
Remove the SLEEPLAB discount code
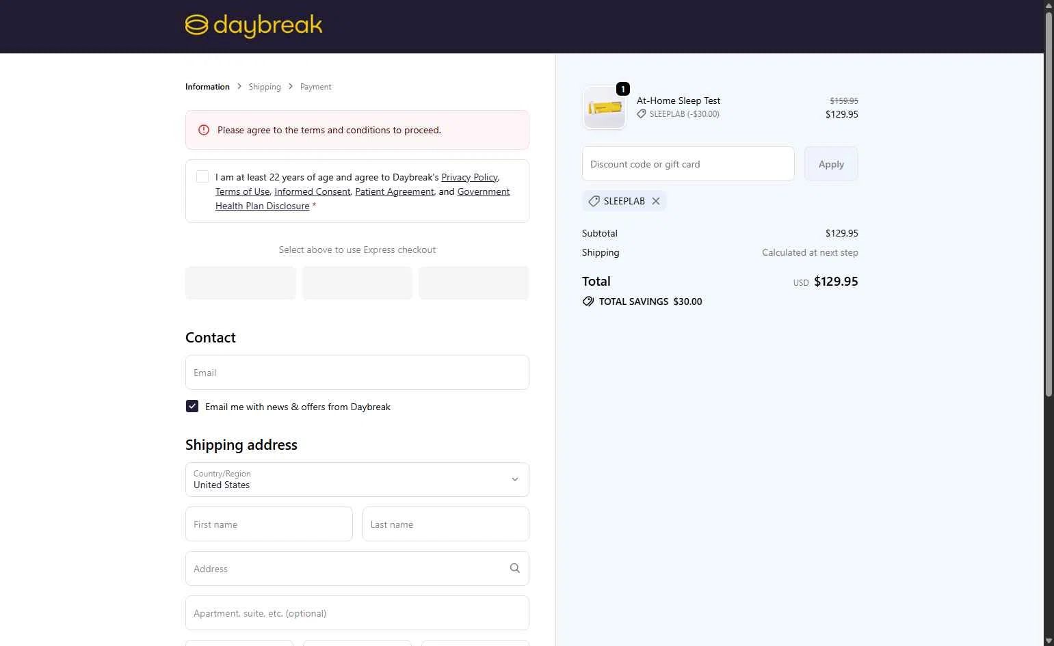[656, 201]
